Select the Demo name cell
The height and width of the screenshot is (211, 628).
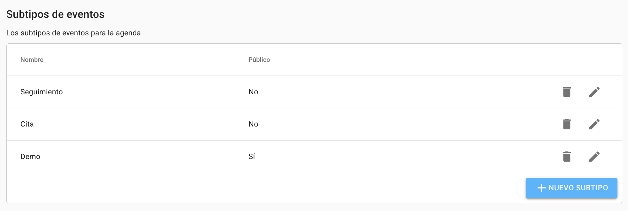(x=30, y=156)
